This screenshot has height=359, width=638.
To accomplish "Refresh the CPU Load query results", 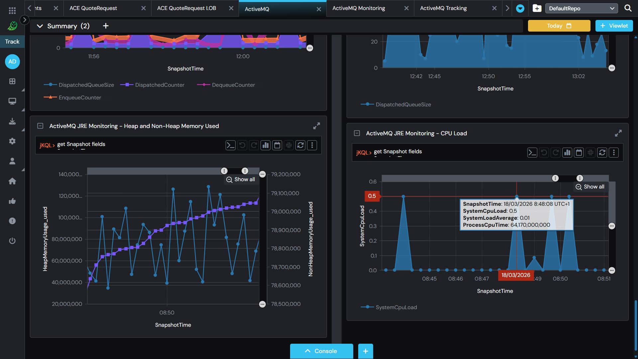I will pyautogui.click(x=602, y=153).
